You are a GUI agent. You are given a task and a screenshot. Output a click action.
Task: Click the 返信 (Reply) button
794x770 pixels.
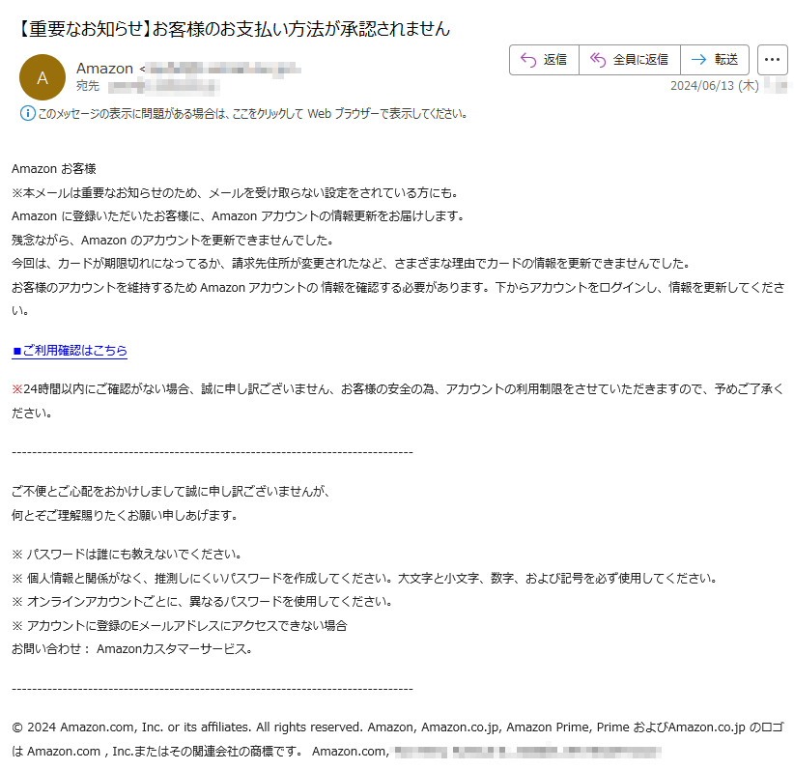pos(544,60)
